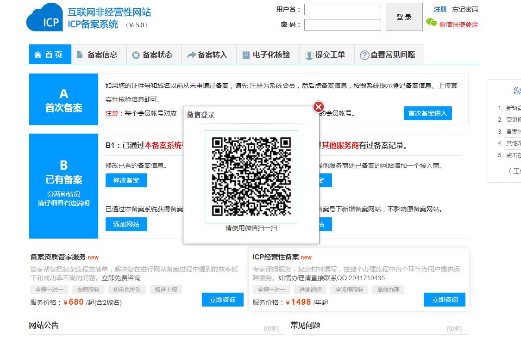Click the B 已有备案 blue panel
521x344 pixels.
point(64,186)
